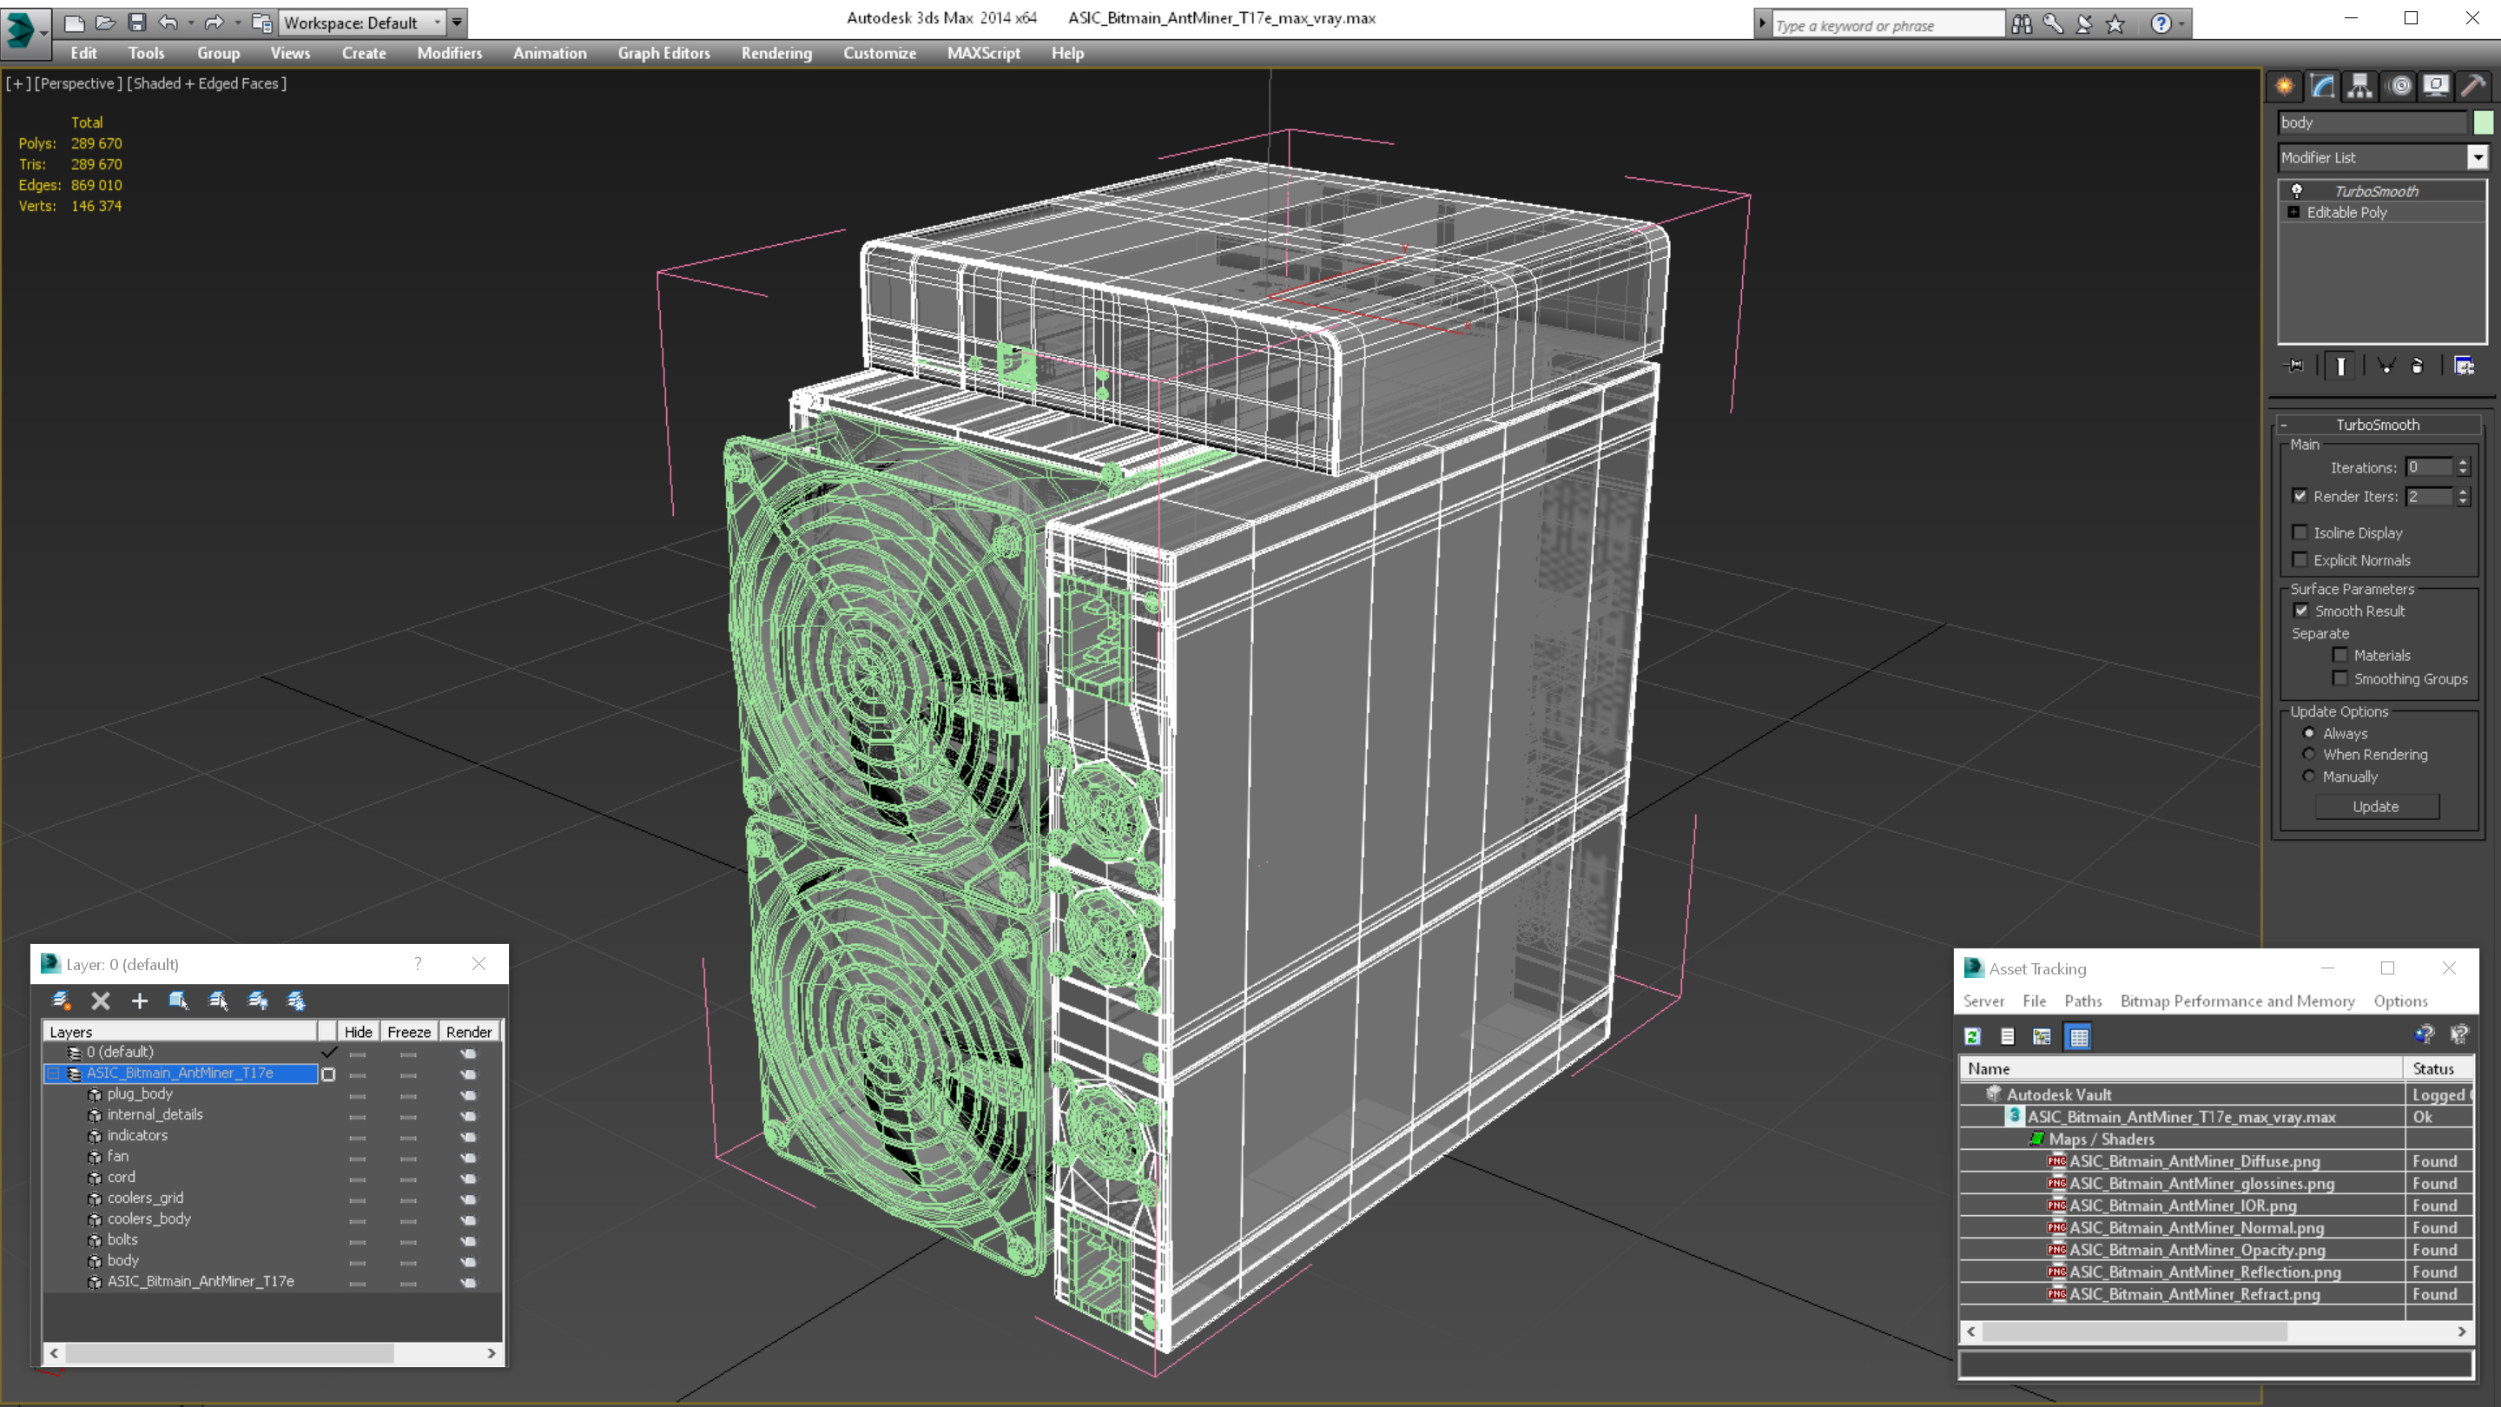Enable Separate by Materials checkbox

tap(2341, 656)
